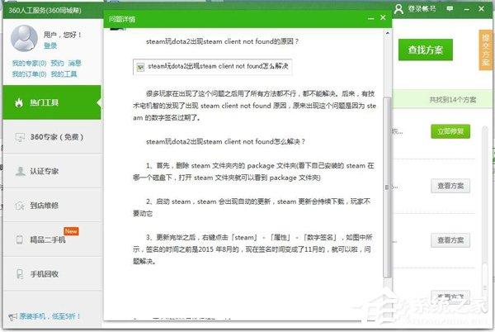This screenshot has width=495, height=332.
Task: Click the 查找方案 button
Action: 425,50
